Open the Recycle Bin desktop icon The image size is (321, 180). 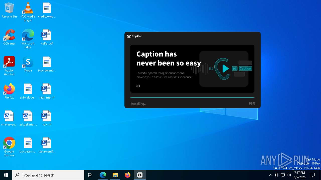(x=9, y=10)
